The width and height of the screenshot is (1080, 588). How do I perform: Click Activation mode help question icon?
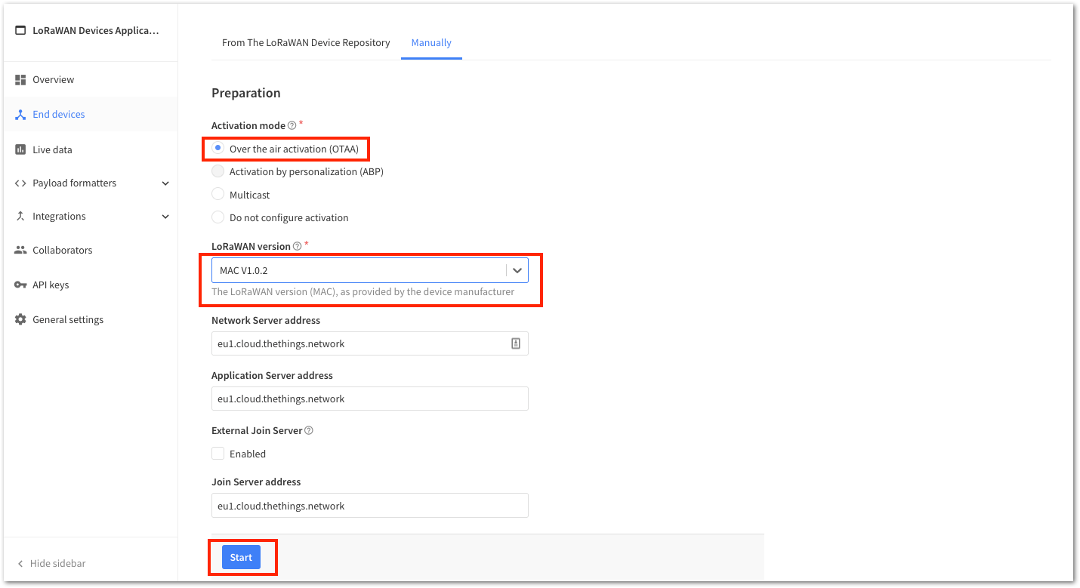[x=292, y=125]
